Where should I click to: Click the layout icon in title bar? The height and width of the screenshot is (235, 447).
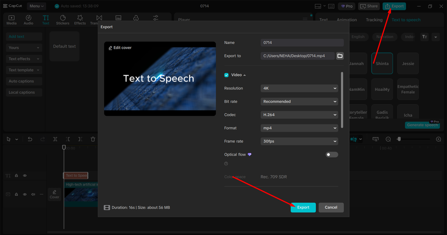coord(318,6)
